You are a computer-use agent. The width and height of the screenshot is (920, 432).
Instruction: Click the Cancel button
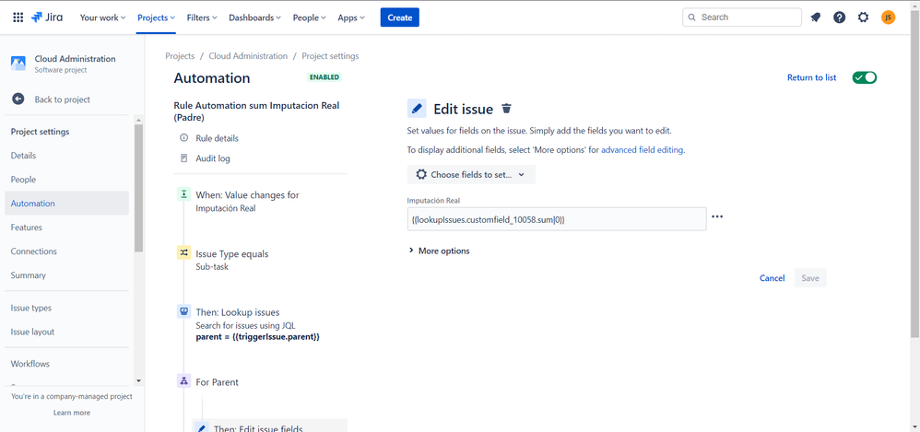coord(773,278)
